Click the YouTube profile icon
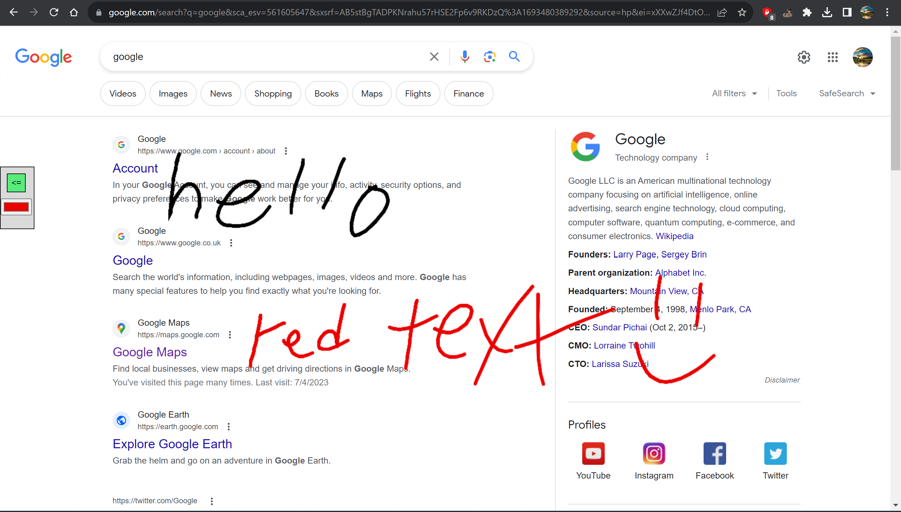 [593, 453]
